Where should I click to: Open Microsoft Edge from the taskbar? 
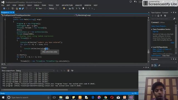pyautogui.click(x=93, y=97)
